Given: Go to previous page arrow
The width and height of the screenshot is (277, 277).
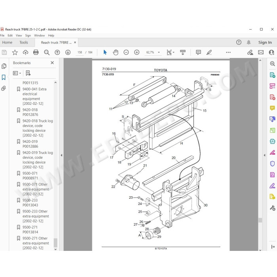Looking at the screenshot, I should point(57,52).
